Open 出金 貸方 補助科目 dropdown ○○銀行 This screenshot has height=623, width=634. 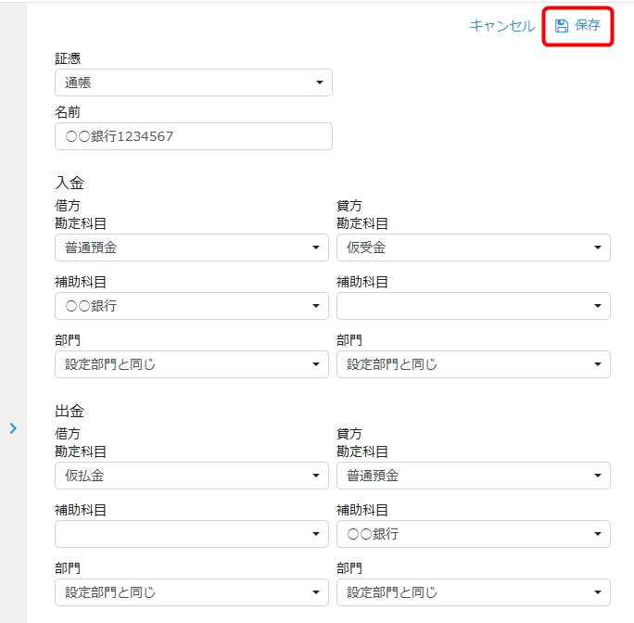(x=474, y=534)
